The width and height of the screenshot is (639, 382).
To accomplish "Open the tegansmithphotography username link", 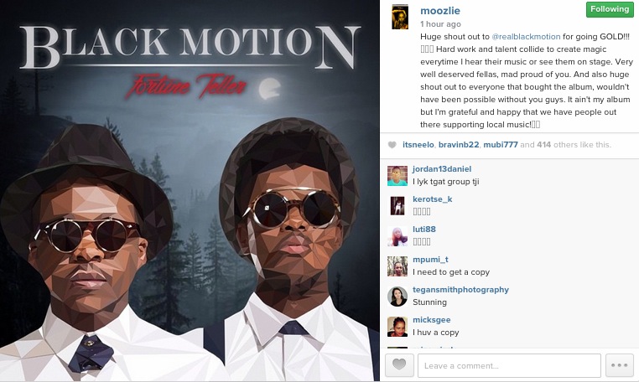I will tap(460, 290).
